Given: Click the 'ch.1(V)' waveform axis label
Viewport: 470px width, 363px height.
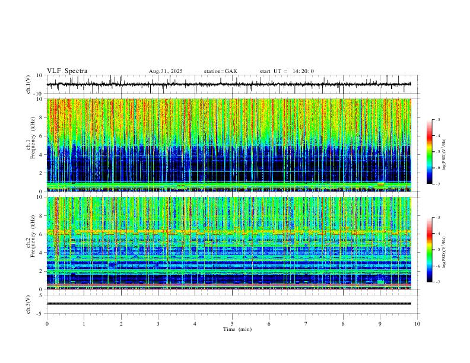Looking at the screenshot, I should click(28, 84).
